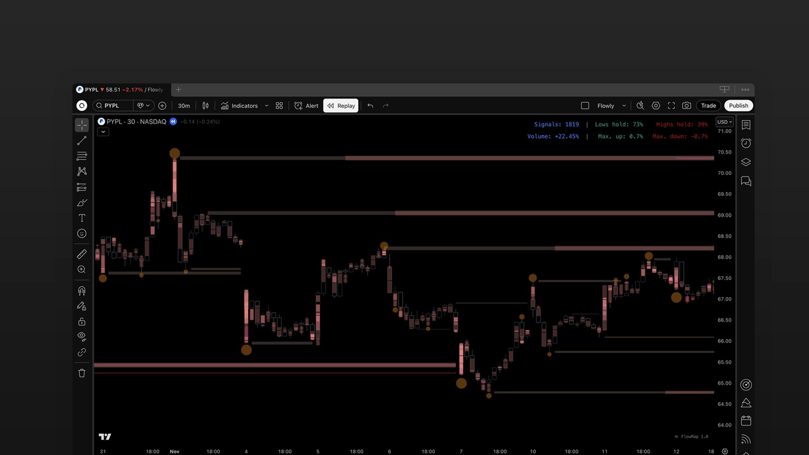
Task: Remove all drawings with the trash icon
Action: [82, 373]
